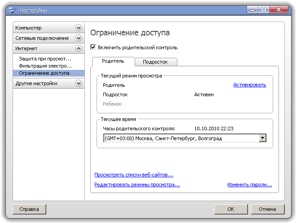Select Фильтрация электронной почты item
296x223 pixels.
[x=45, y=66]
